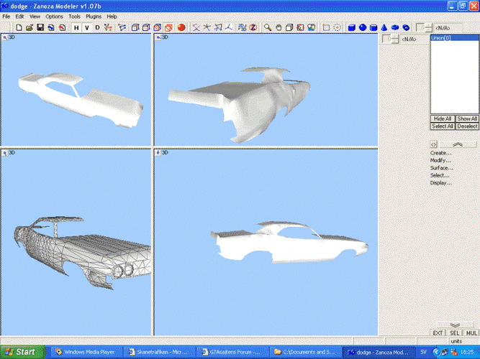Create a sphere primitive

(363, 27)
